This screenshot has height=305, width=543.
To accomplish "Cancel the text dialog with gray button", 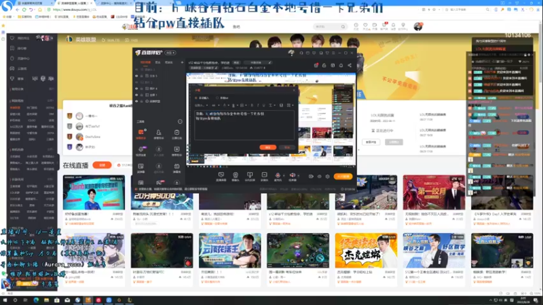I will click(287, 147).
